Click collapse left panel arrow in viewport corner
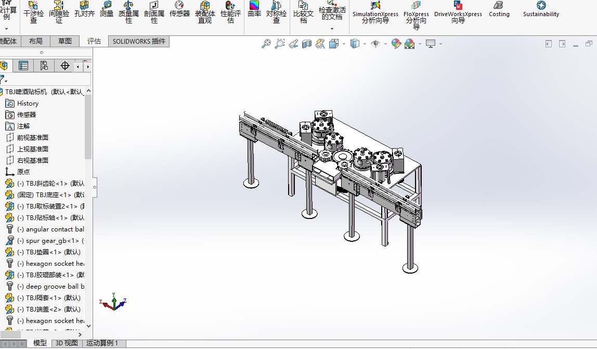The width and height of the screenshot is (597, 349). (548, 44)
